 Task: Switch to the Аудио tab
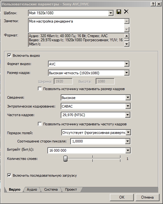pyautogui.click(x=32, y=189)
